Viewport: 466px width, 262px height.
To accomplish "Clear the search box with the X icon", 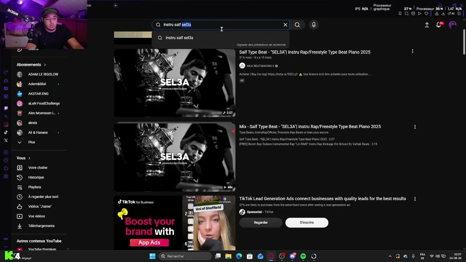I will coord(285,25).
